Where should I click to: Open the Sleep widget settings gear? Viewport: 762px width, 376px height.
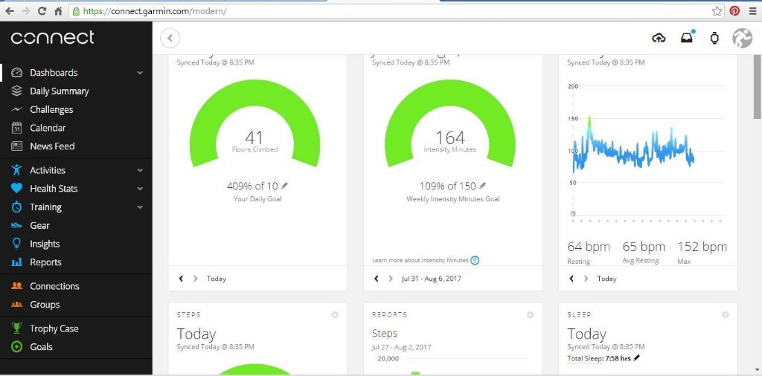pyautogui.click(x=726, y=315)
